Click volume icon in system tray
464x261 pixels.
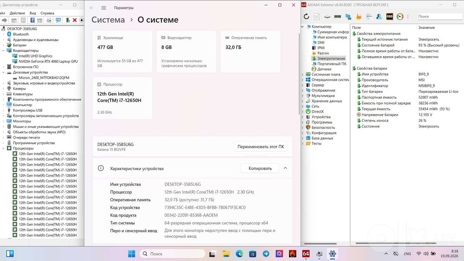[426, 254]
